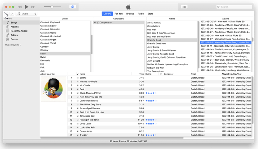Viewport: 258px width, 149px height.
Task: Click the star rating of Good Lovin'
Action: 151,124
